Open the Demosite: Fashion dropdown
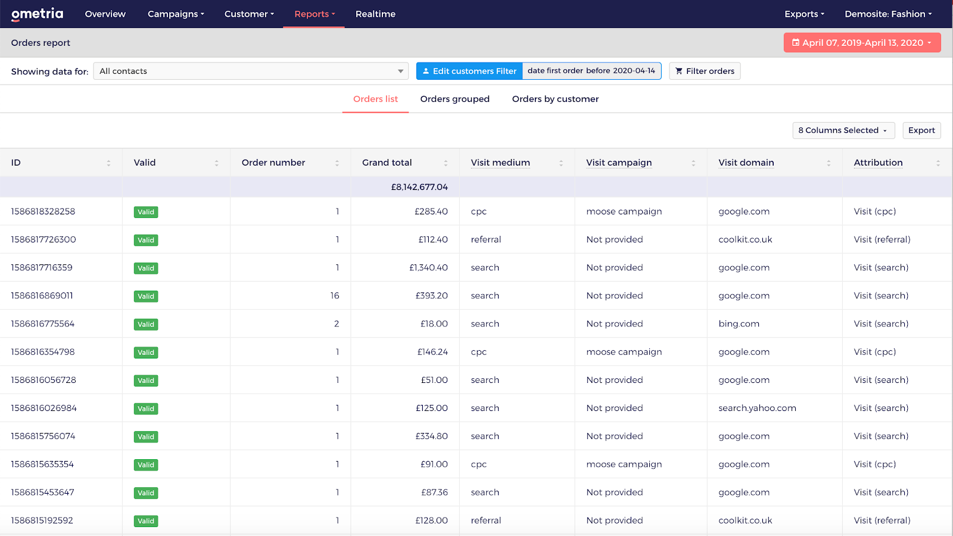Viewport: 953px width, 536px height. point(888,14)
